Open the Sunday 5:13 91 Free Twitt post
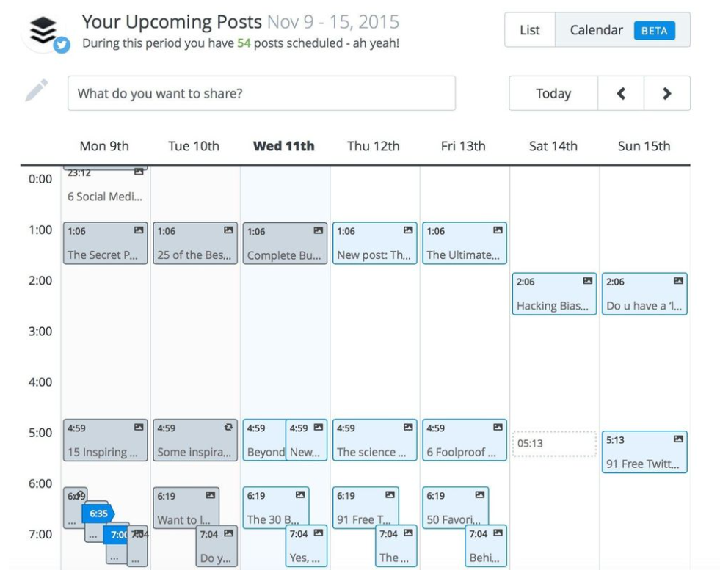This screenshot has height=570, width=720. 644,452
